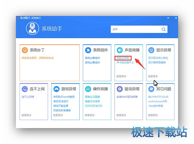Open the 游戏必备组件 link
The width and height of the screenshot is (194, 144).
(x=92, y=63)
